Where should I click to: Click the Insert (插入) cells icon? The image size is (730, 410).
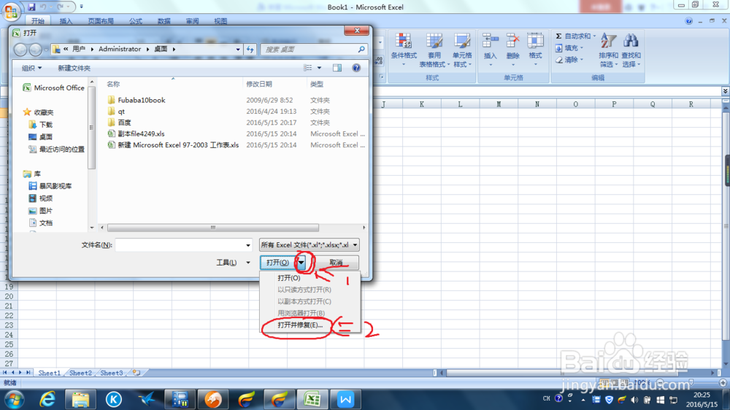(x=491, y=41)
